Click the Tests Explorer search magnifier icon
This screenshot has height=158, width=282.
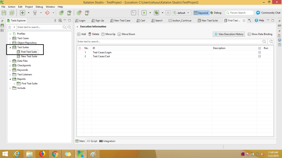click(x=64, y=27)
